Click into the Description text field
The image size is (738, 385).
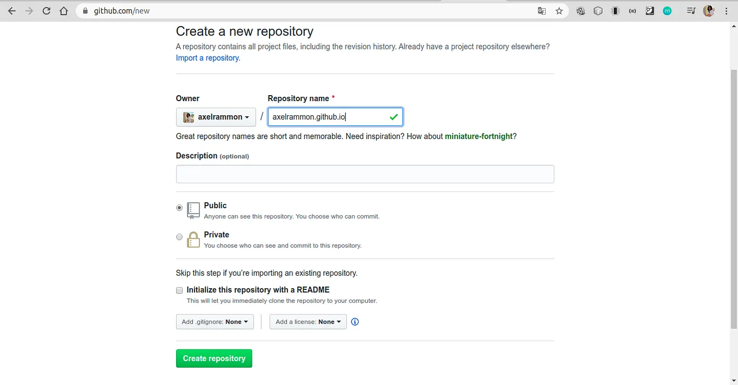(x=365, y=174)
